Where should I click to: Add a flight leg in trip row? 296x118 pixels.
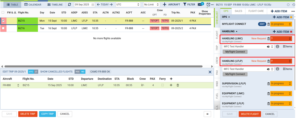click(x=171, y=85)
